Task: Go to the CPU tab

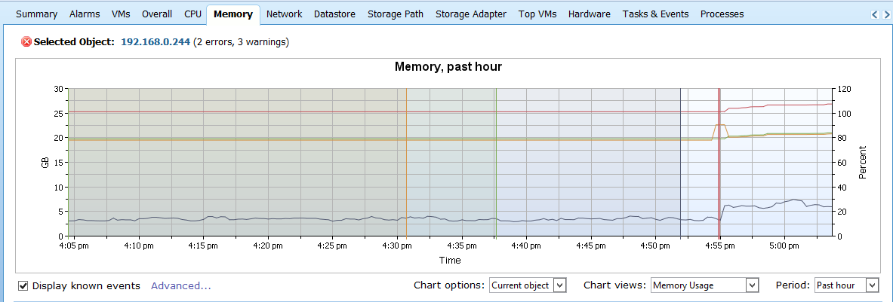Action: point(192,14)
